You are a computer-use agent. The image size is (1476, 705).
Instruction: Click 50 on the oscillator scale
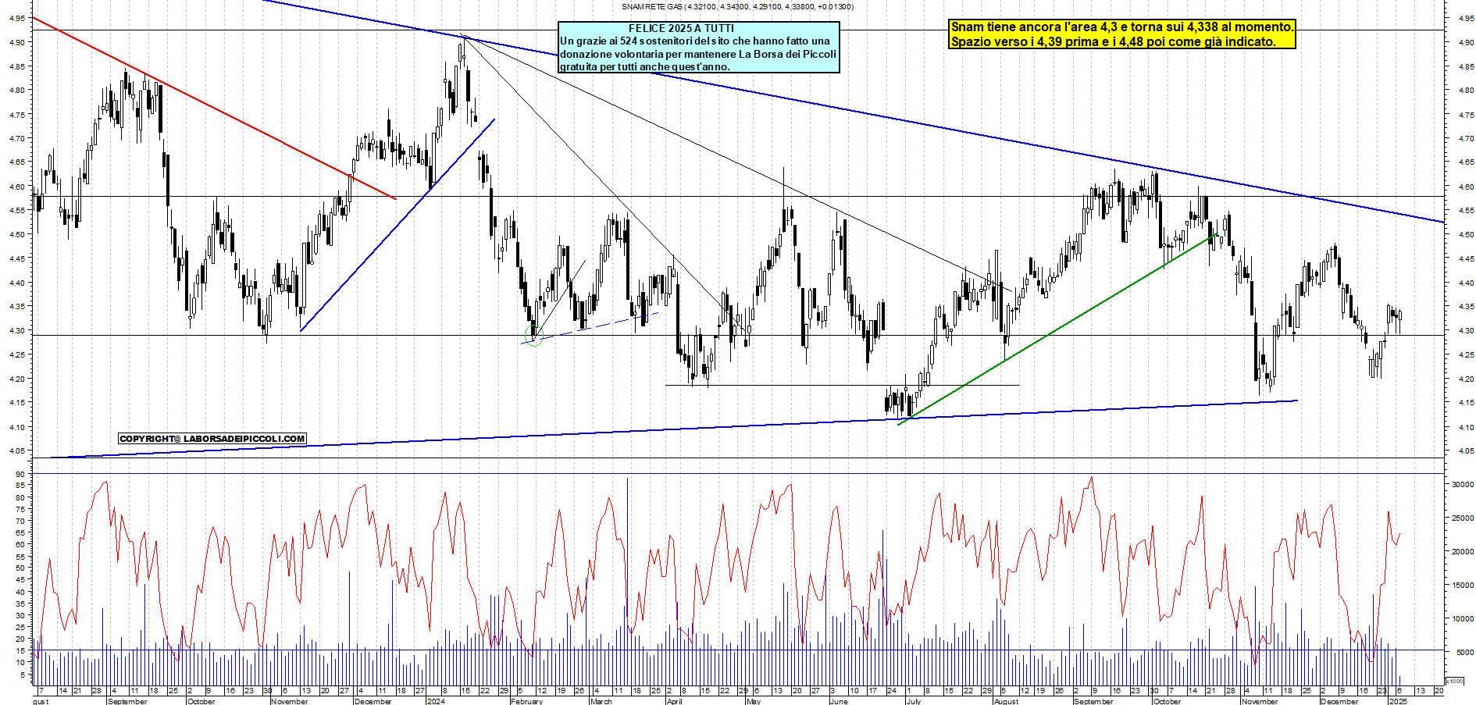tap(20, 568)
